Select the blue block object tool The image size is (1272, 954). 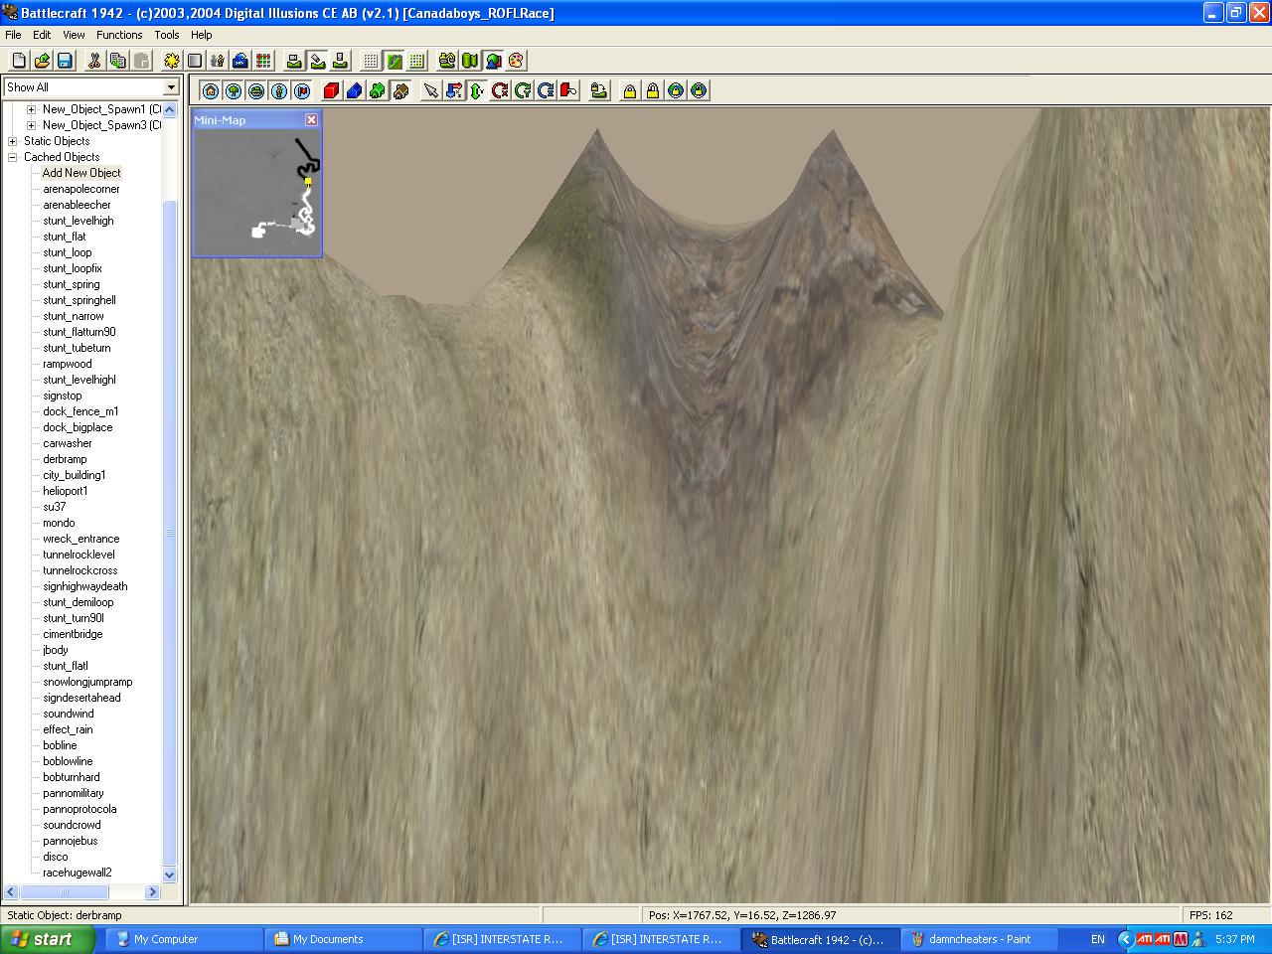pyautogui.click(x=355, y=90)
